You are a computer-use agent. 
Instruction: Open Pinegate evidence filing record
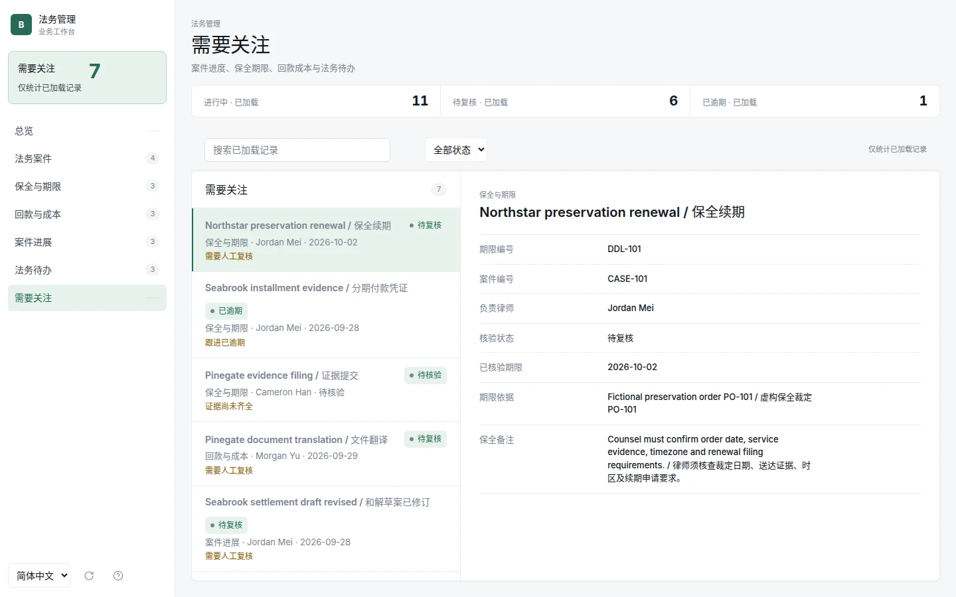point(326,390)
